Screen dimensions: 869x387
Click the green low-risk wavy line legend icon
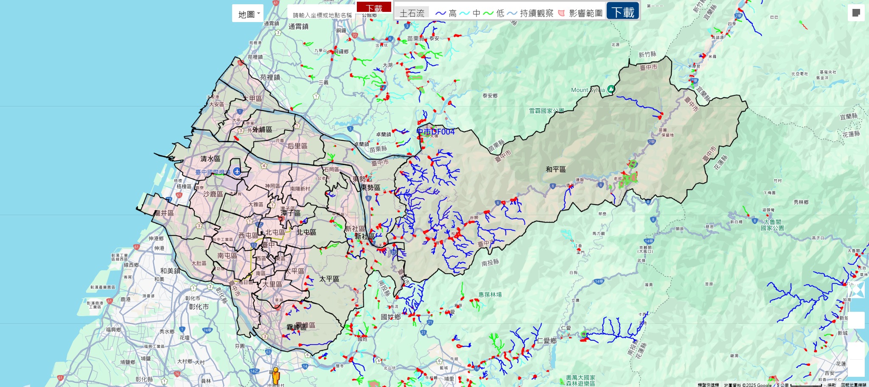point(488,14)
